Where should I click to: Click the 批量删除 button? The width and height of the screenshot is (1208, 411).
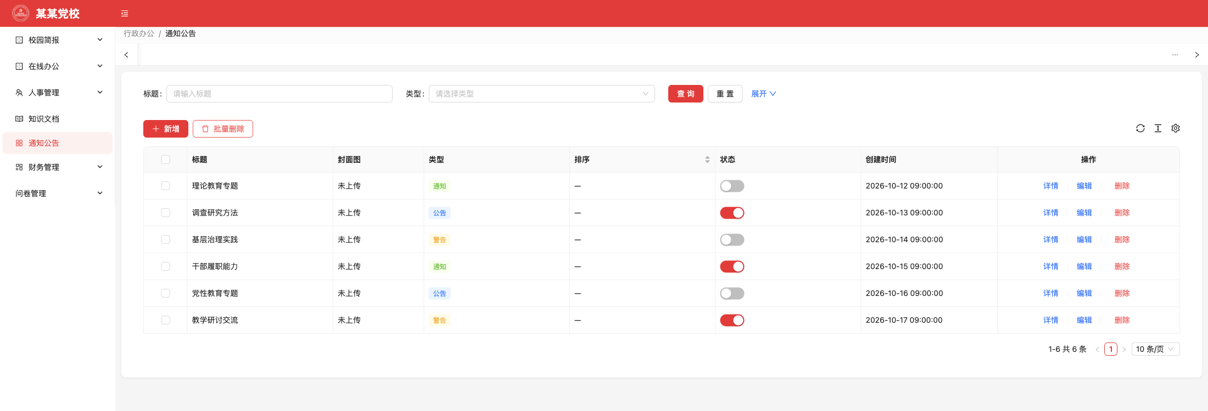(x=223, y=129)
